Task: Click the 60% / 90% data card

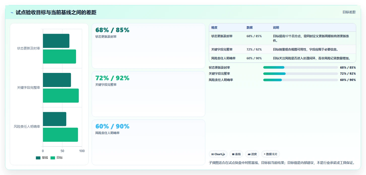Action: tap(148, 142)
